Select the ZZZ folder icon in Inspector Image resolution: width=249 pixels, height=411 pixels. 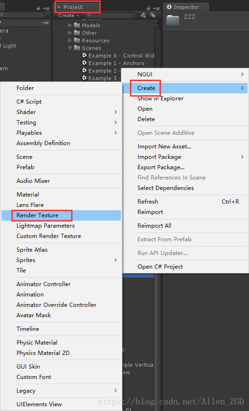pos(173,20)
